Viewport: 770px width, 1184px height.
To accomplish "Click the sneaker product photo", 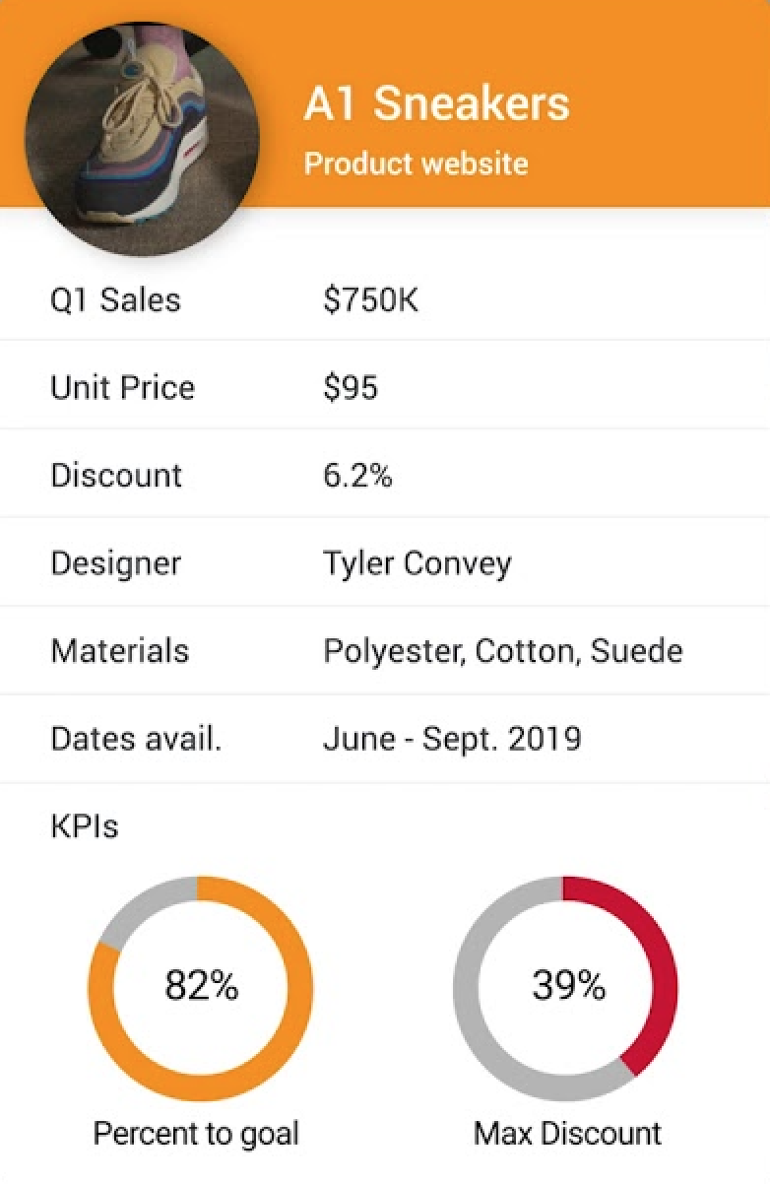I will 142,139.
